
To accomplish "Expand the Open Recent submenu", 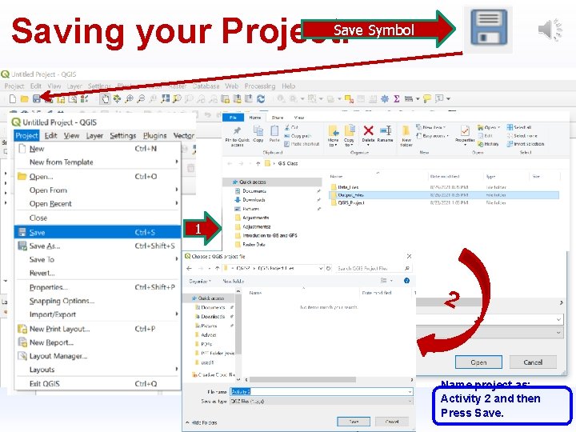I will point(98,203).
